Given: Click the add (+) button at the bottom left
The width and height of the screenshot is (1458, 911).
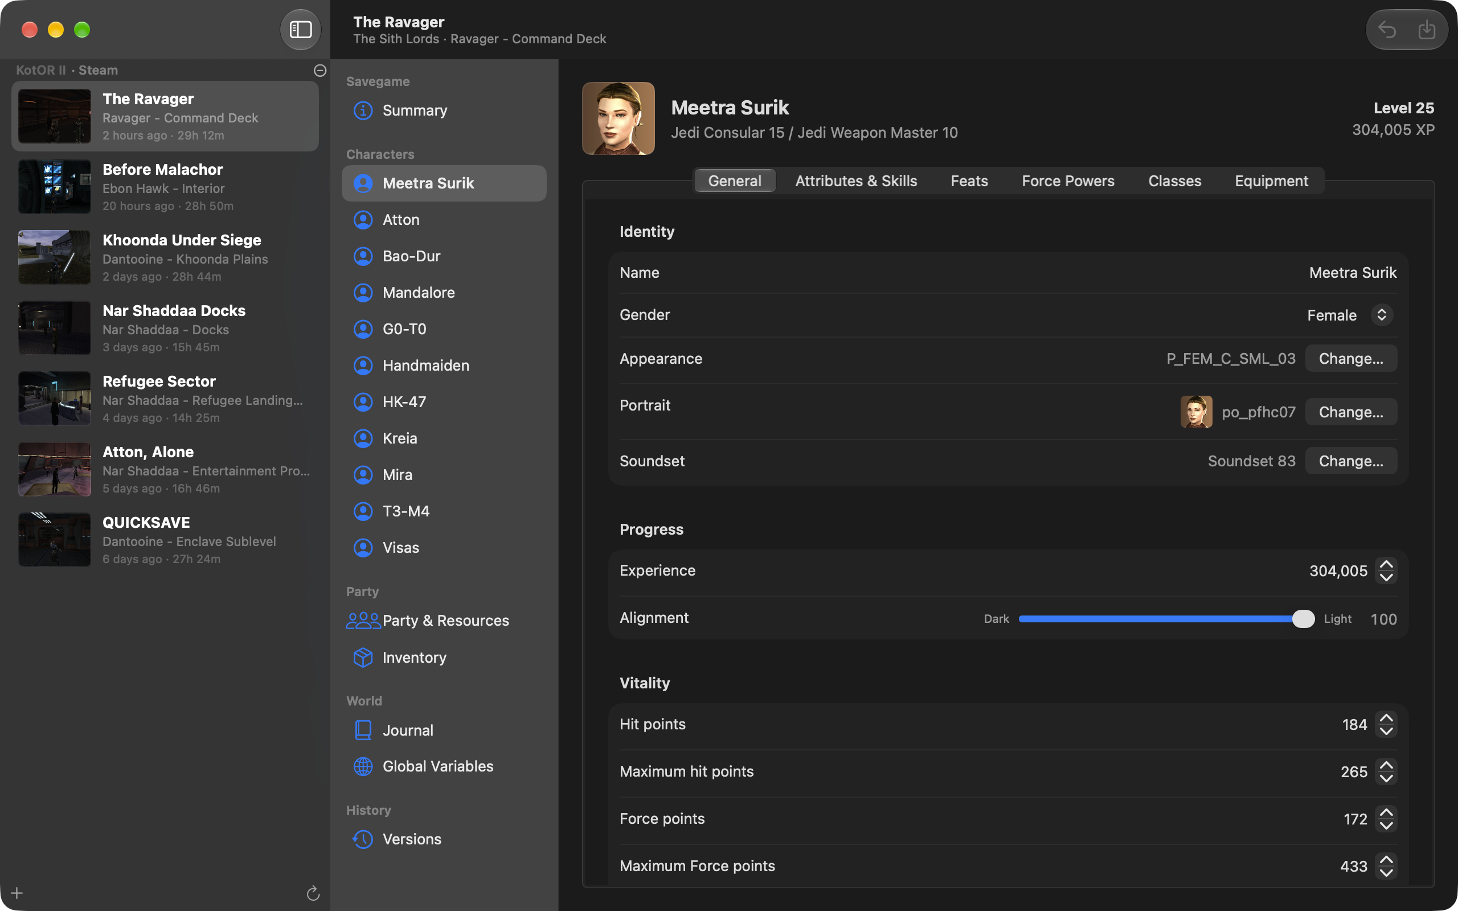Looking at the screenshot, I should point(17,893).
